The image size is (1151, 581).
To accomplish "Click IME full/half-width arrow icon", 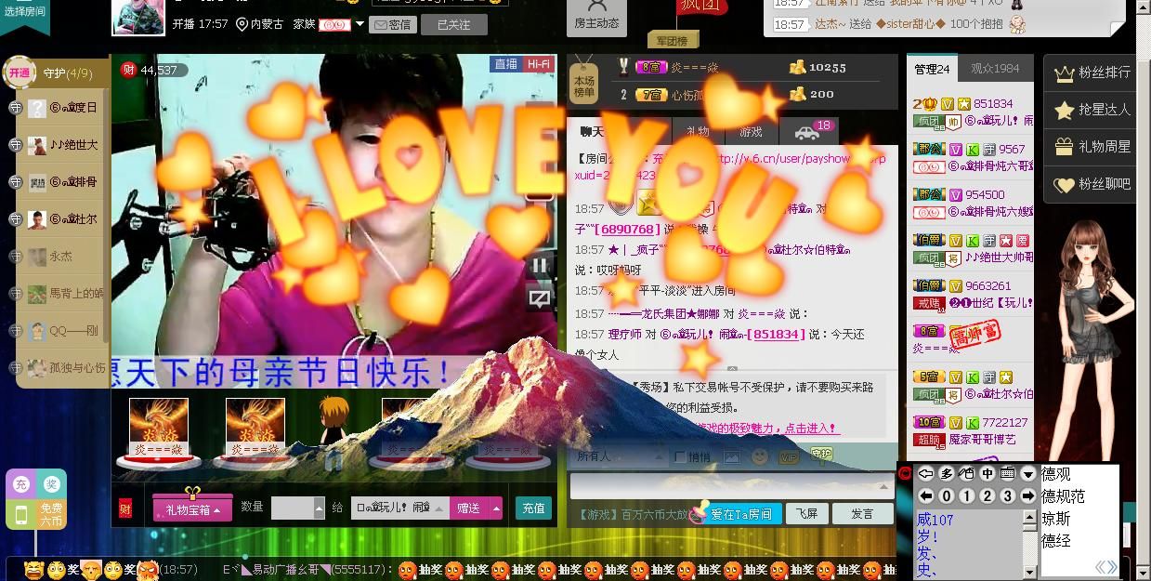I will pyautogui.click(x=925, y=473).
